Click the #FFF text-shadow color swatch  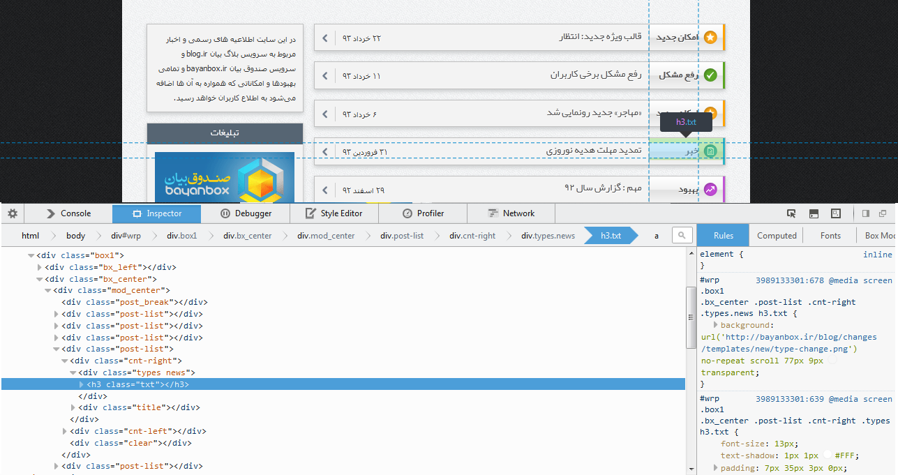[x=828, y=455]
